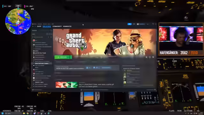Open dropdown arrow beside green play button
This screenshot has height=115, width=204.
pos(71,57)
